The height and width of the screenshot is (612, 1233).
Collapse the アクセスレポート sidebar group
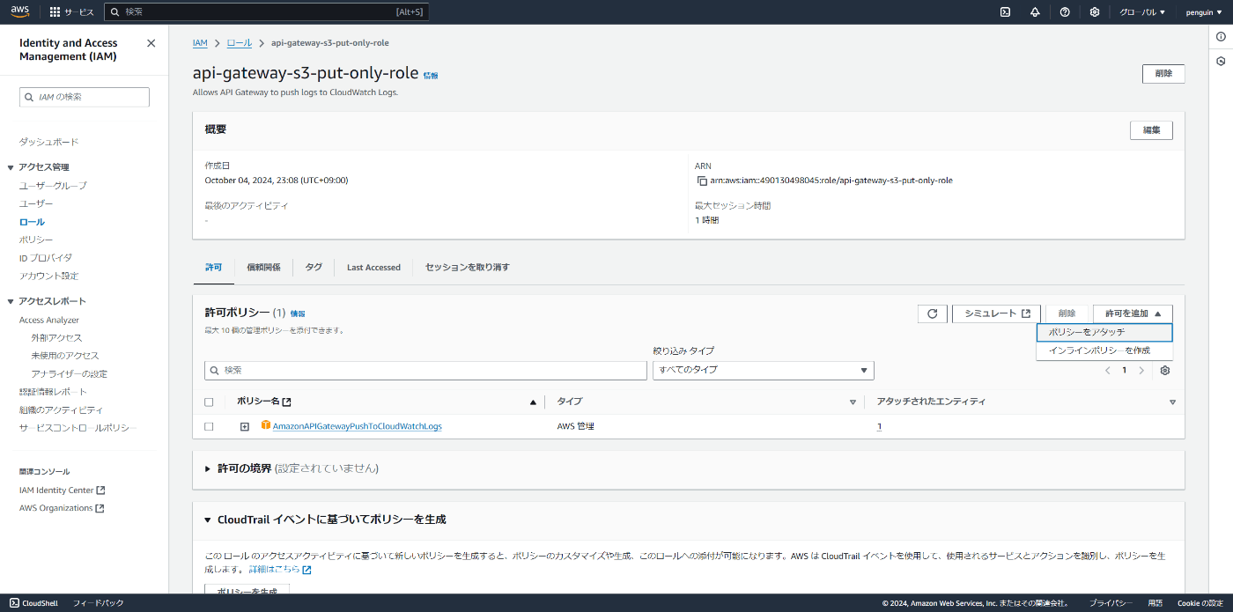pos(11,301)
